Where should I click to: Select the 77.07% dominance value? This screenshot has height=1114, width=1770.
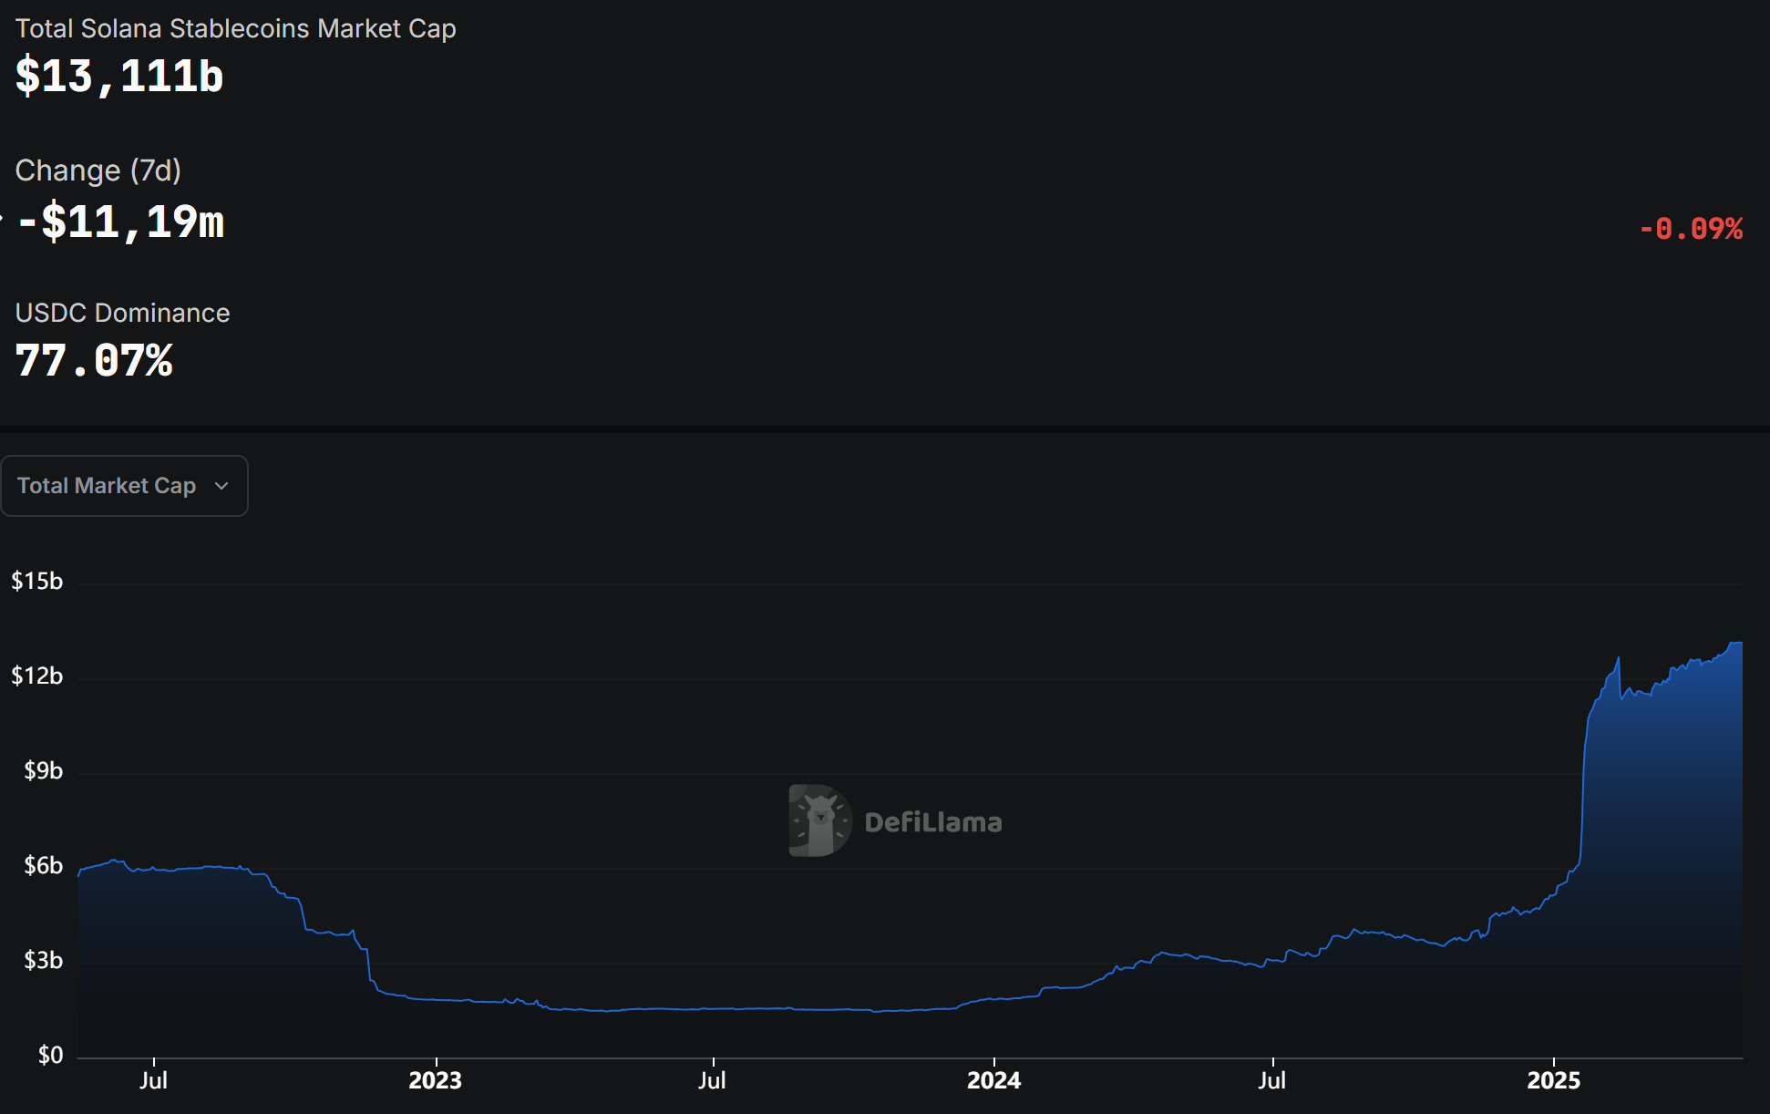click(94, 360)
